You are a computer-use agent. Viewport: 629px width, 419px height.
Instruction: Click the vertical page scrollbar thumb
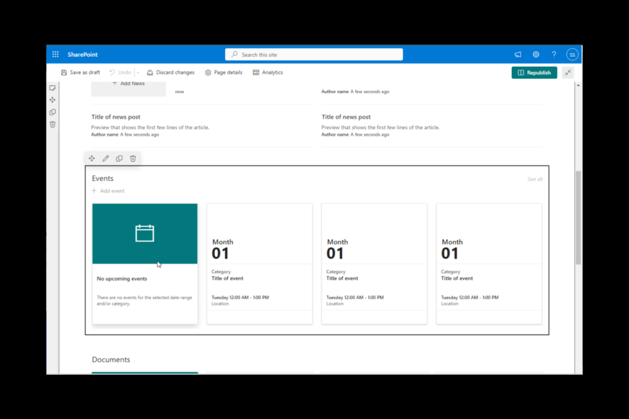(578, 217)
